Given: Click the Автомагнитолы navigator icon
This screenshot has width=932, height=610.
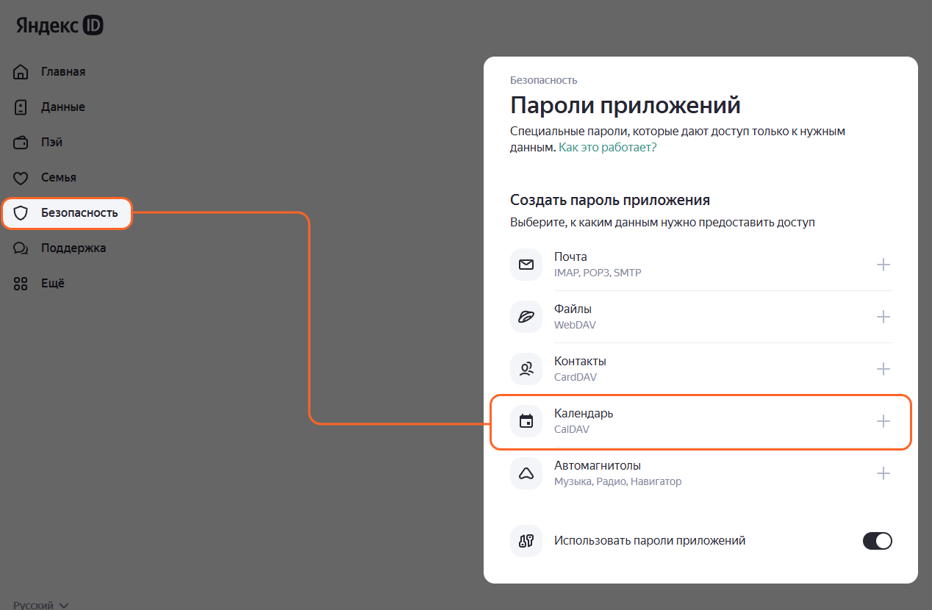Looking at the screenshot, I should 526,473.
